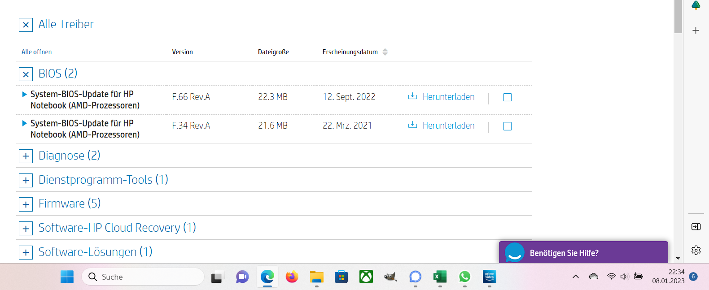Viewport: 709px width, 290px height.
Task: Download the F.34 Rev.A BIOS update
Action: pyautogui.click(x=441, y=126)
